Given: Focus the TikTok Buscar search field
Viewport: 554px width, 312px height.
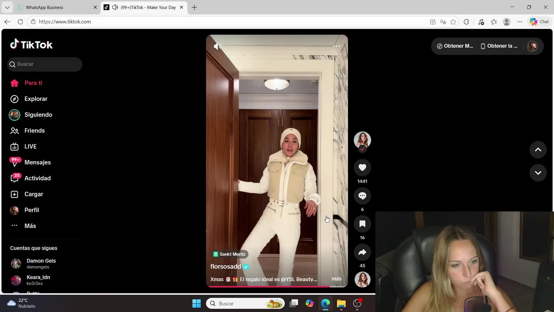Looking at the screenshot, I should (45, 64).
